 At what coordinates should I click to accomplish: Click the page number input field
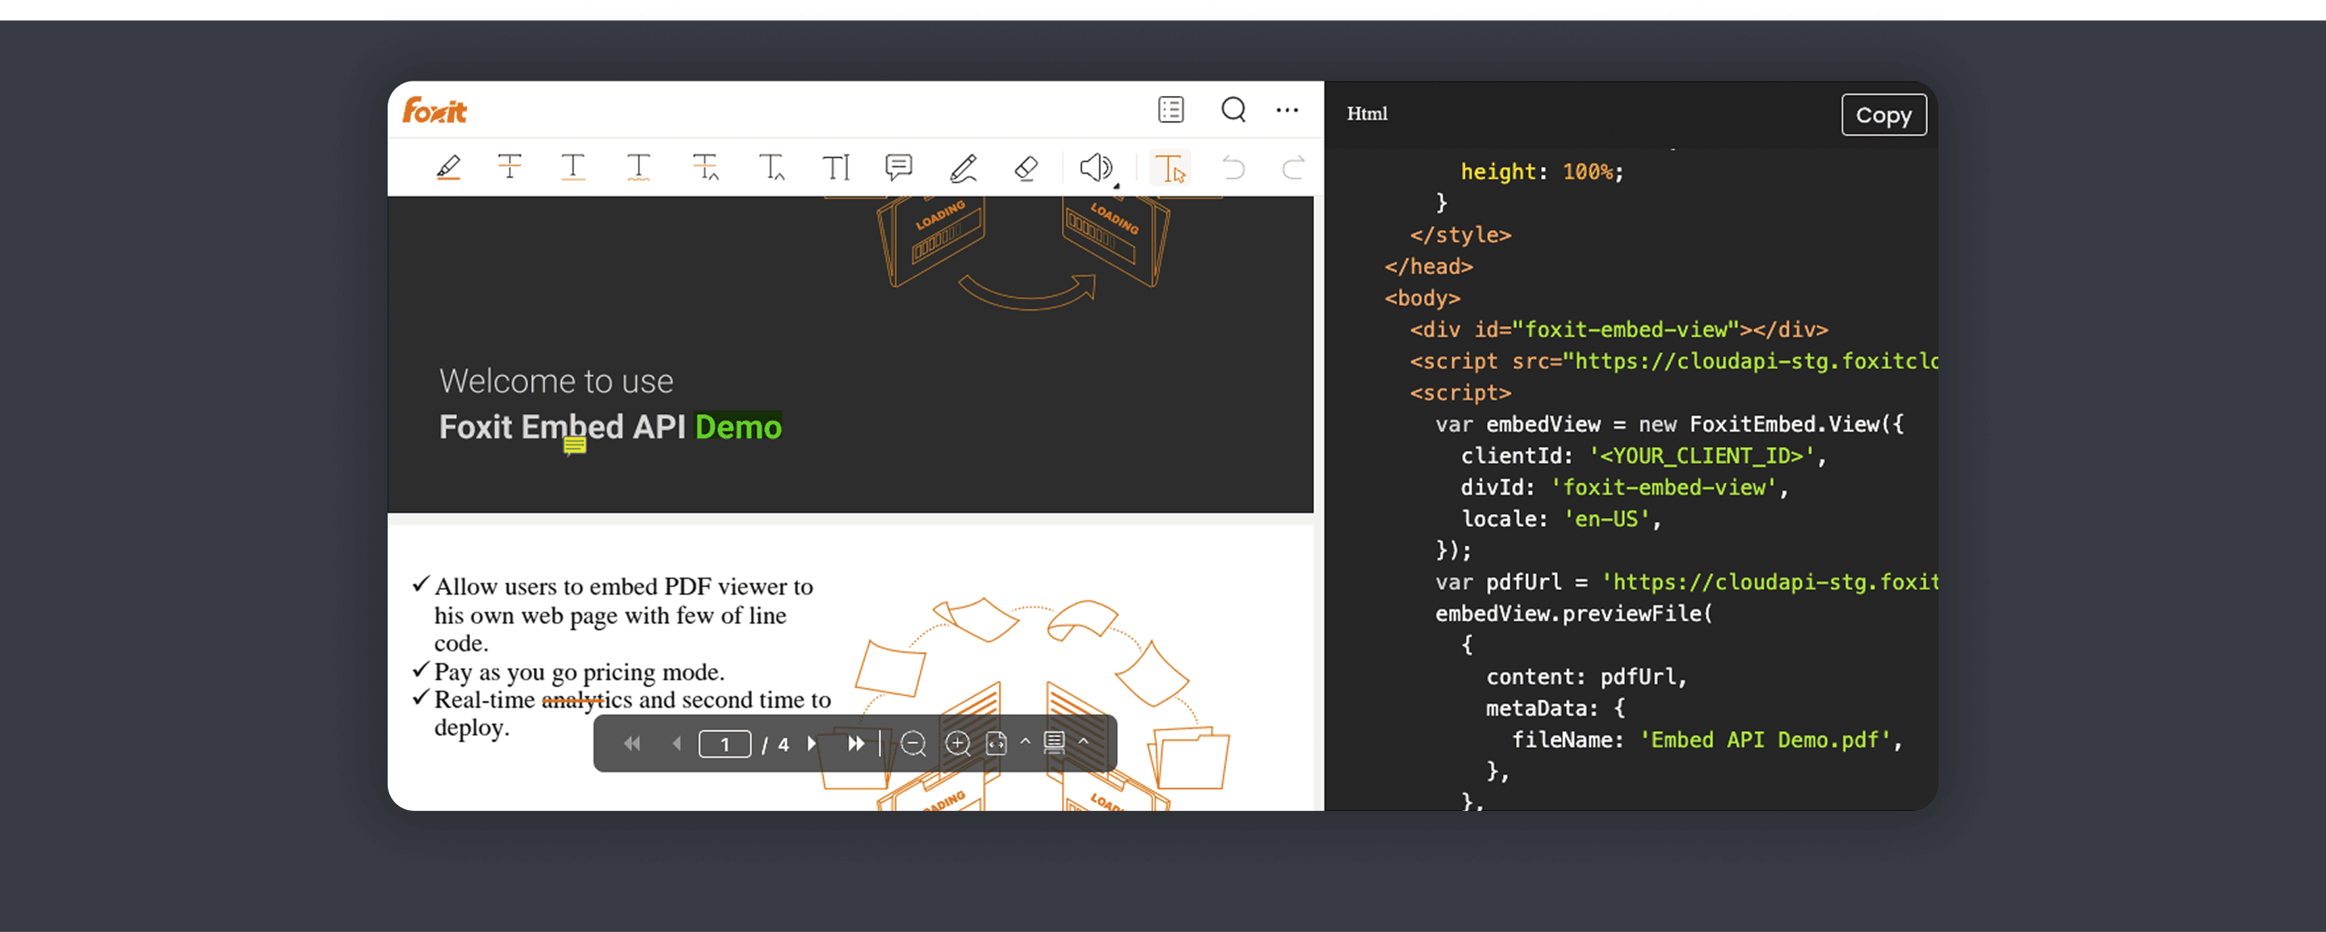724,744
